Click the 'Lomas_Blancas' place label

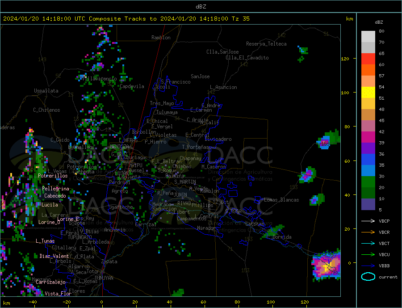[x=281, y=200]
